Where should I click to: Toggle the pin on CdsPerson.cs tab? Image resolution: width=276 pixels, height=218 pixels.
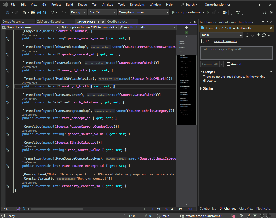(x=99, y=22)
